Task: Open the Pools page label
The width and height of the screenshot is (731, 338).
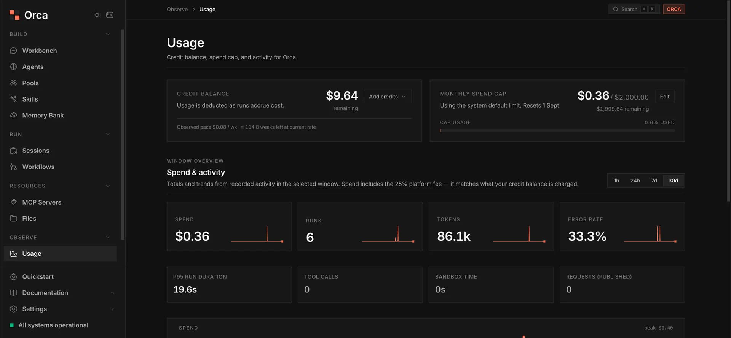Action: click(30, 83)
